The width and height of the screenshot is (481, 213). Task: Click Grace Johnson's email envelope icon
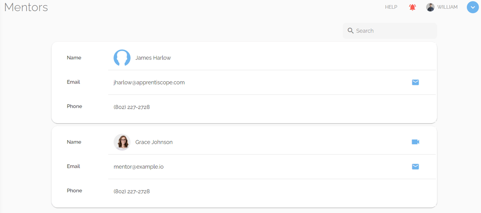pyautogui.click(x=415, y=167)
